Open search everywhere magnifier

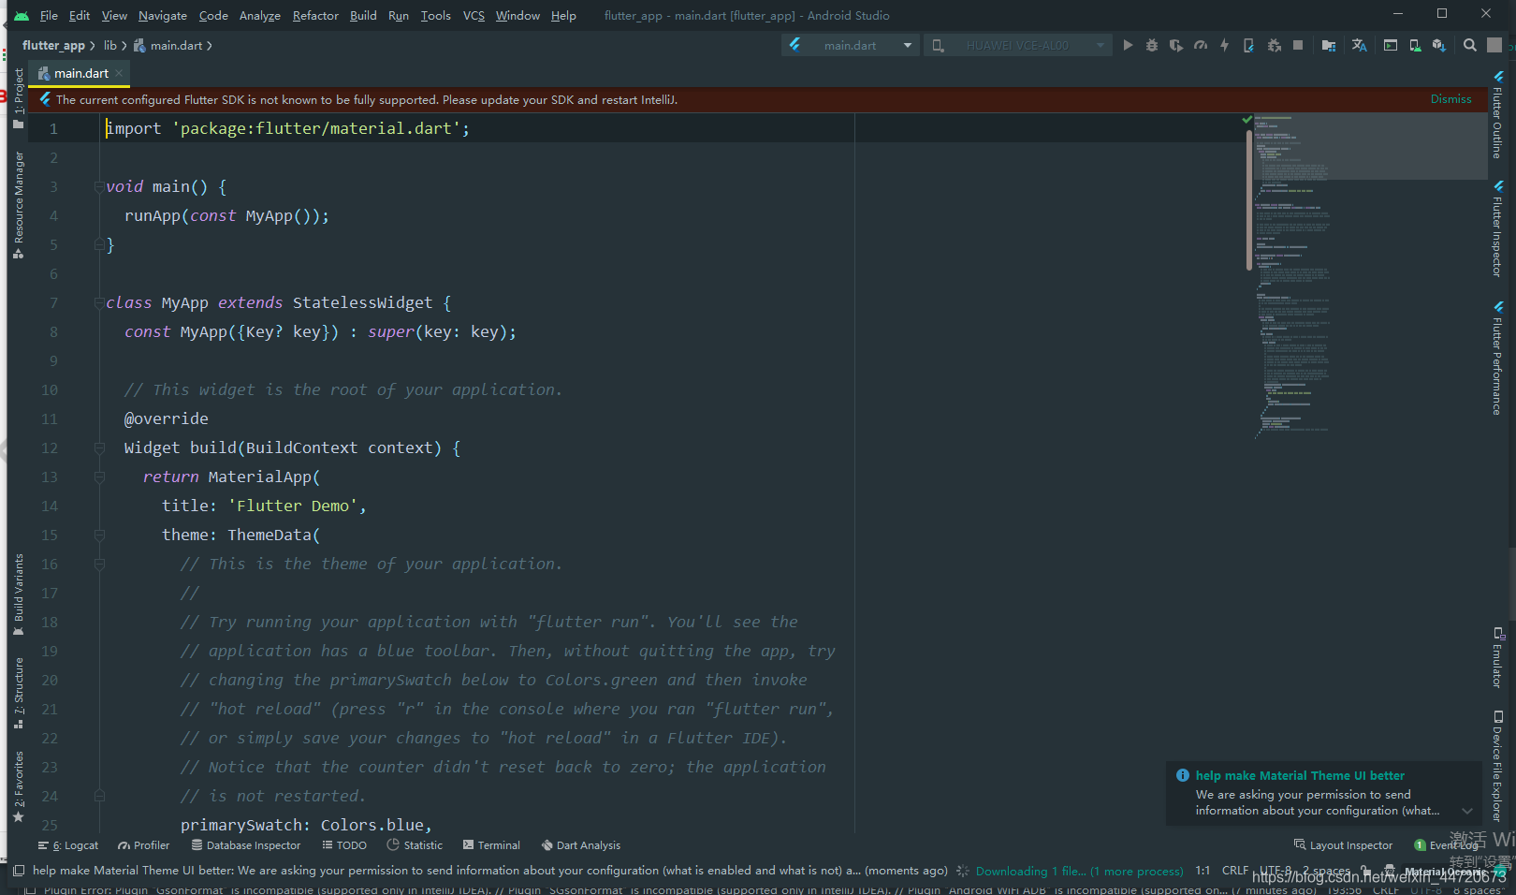(1470, 45)
